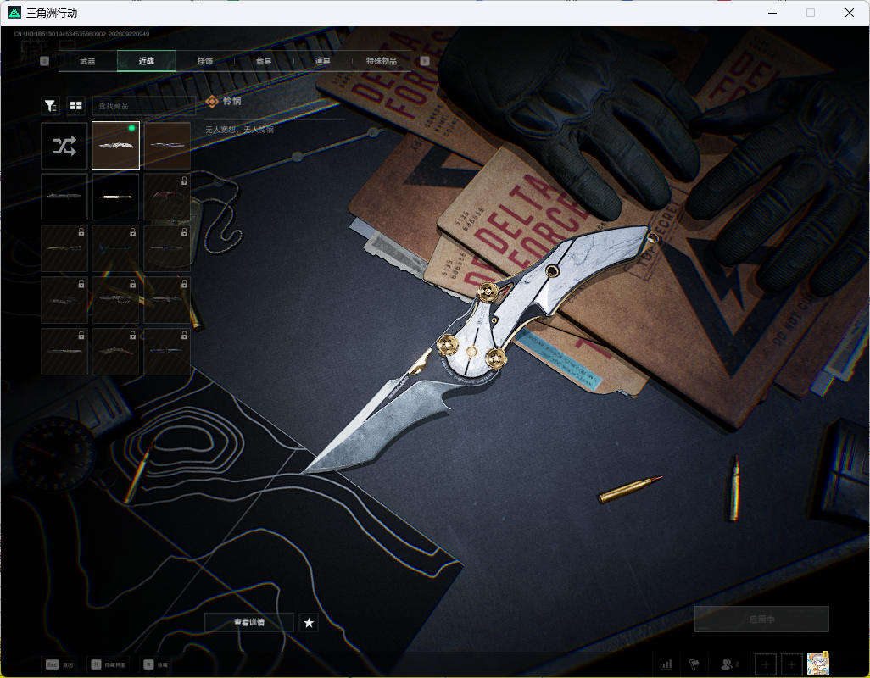Click the E next-tab key hint

(x=425, y=61)
